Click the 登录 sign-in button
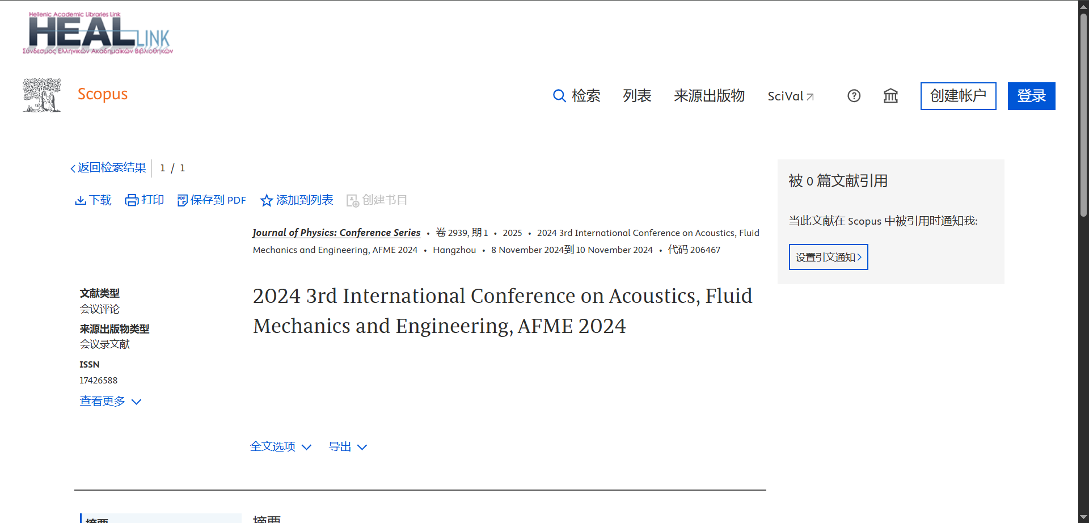Screen dimensions: 1089x523 [1031, 96]
